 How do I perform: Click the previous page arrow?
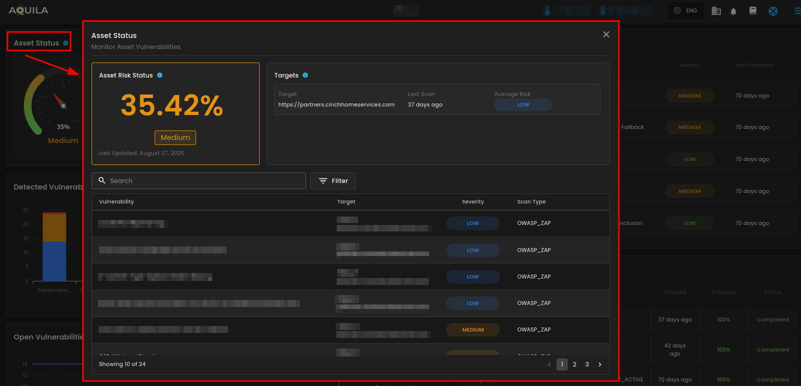pos(549,364)
